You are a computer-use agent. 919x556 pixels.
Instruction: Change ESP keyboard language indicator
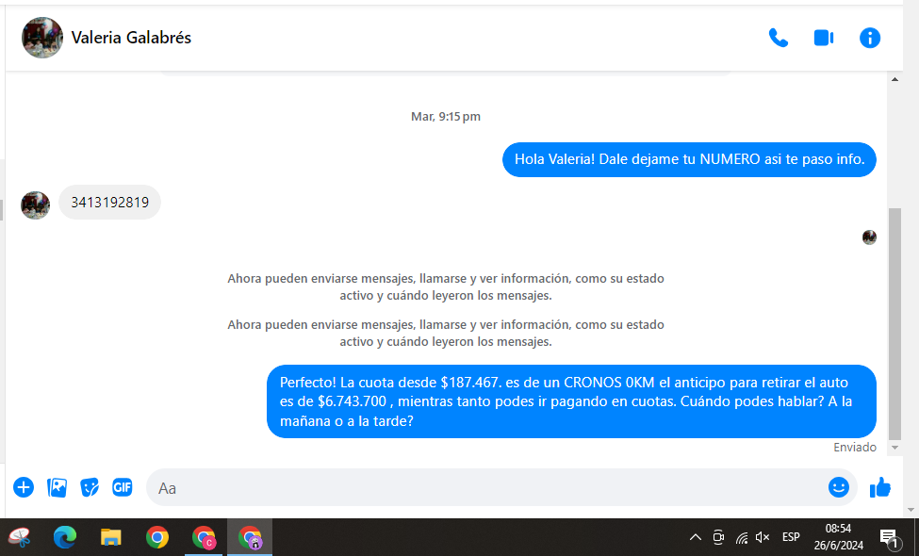791,537
